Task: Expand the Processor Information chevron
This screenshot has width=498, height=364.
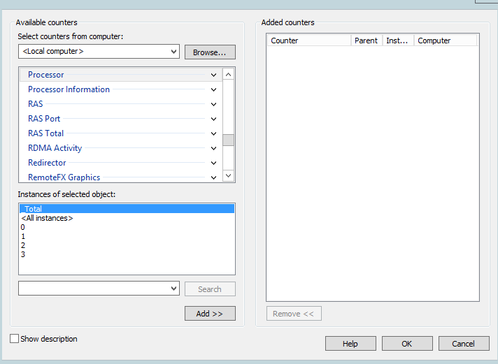Action: [x=213, y=89]
